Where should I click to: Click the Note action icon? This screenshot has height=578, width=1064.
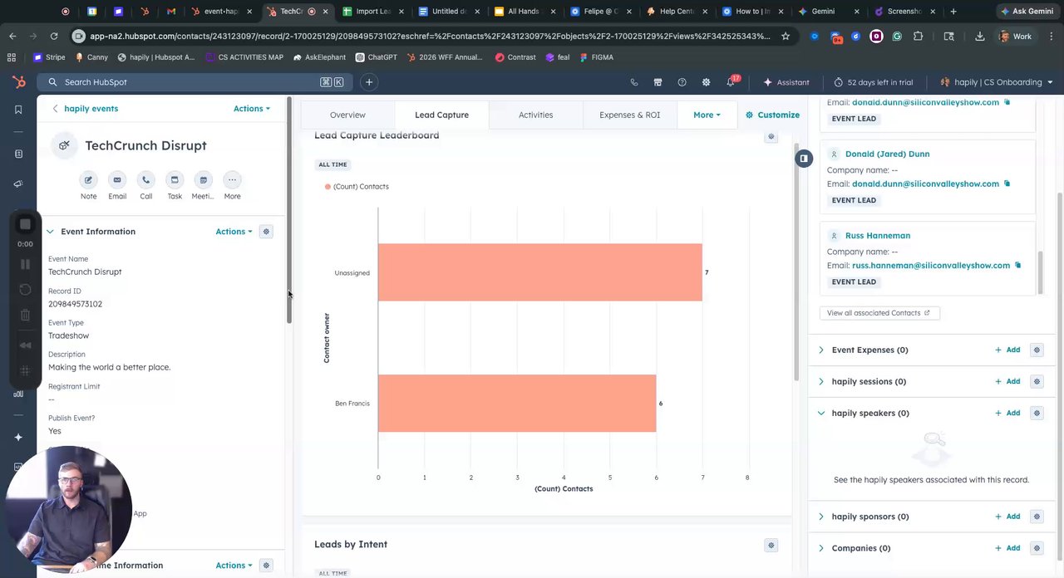[88, 179]
